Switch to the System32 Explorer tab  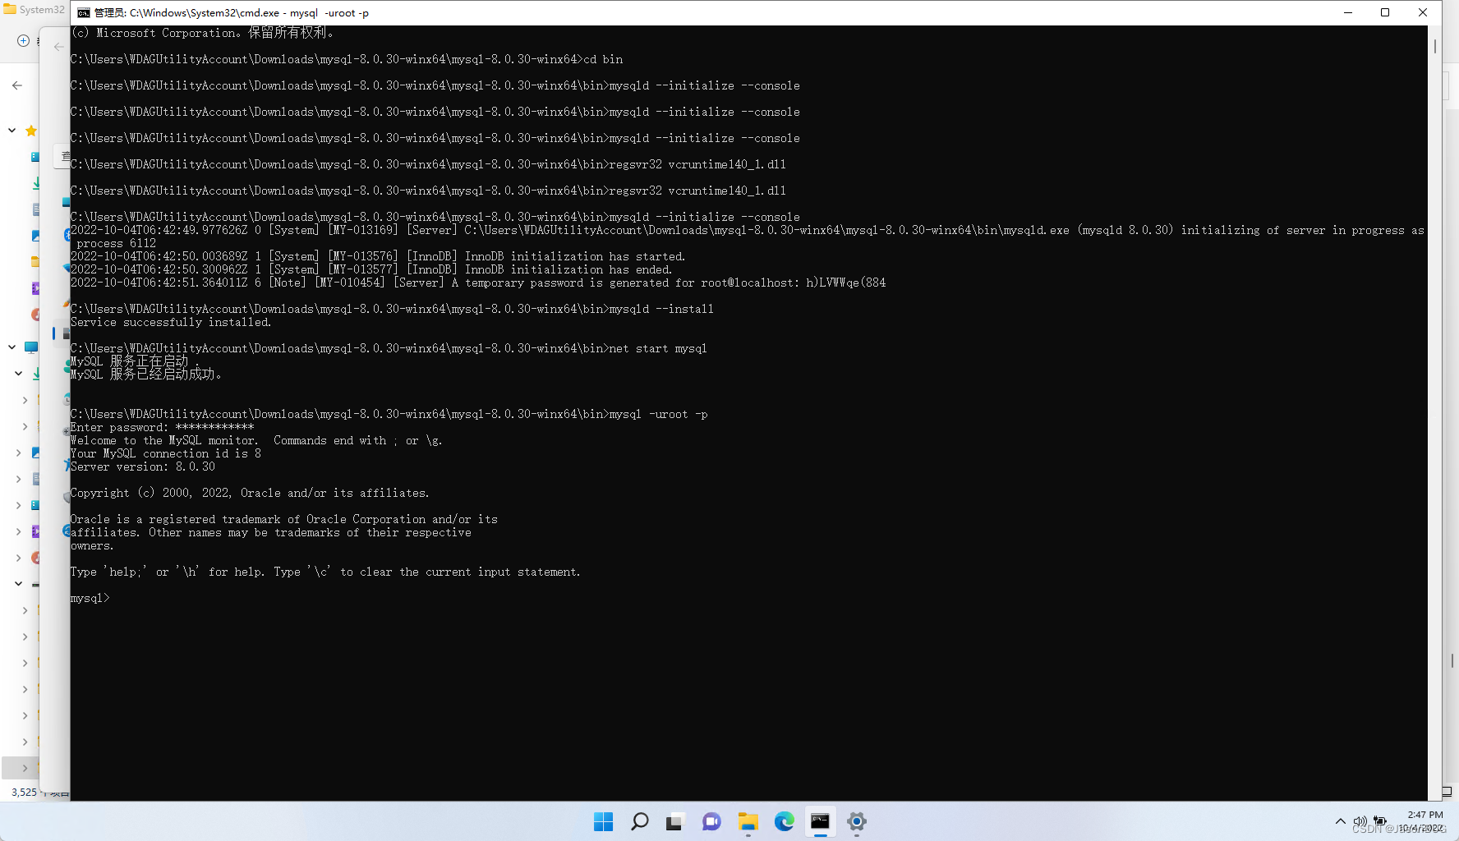point(33,9)
